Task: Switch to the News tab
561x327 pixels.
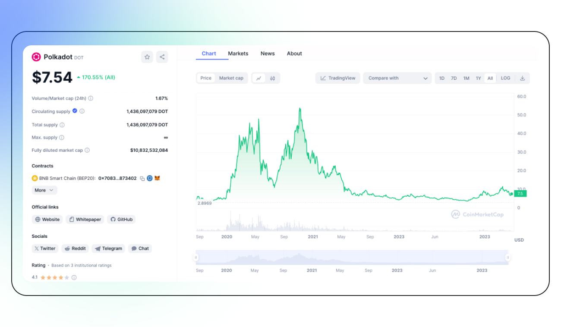Action: point(268,53)
